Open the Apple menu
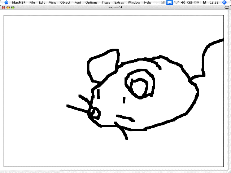This screenshot has height=173, width=231. tap(6, 3)
